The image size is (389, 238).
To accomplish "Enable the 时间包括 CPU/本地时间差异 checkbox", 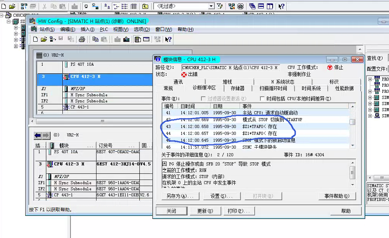I will click(x=262, y=99).
